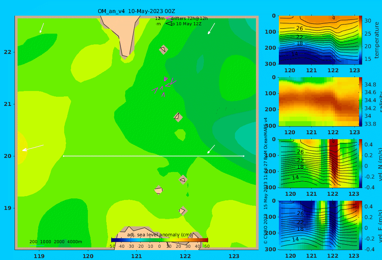Click the 14 contour label in temperature panel
This screenshot has width=382, height=260.
coord(295,54)
